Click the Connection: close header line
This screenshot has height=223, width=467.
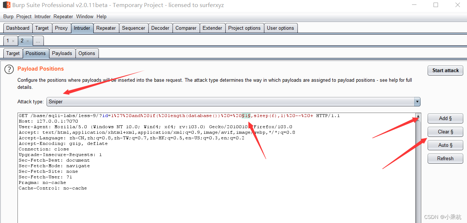coord(44,149)
